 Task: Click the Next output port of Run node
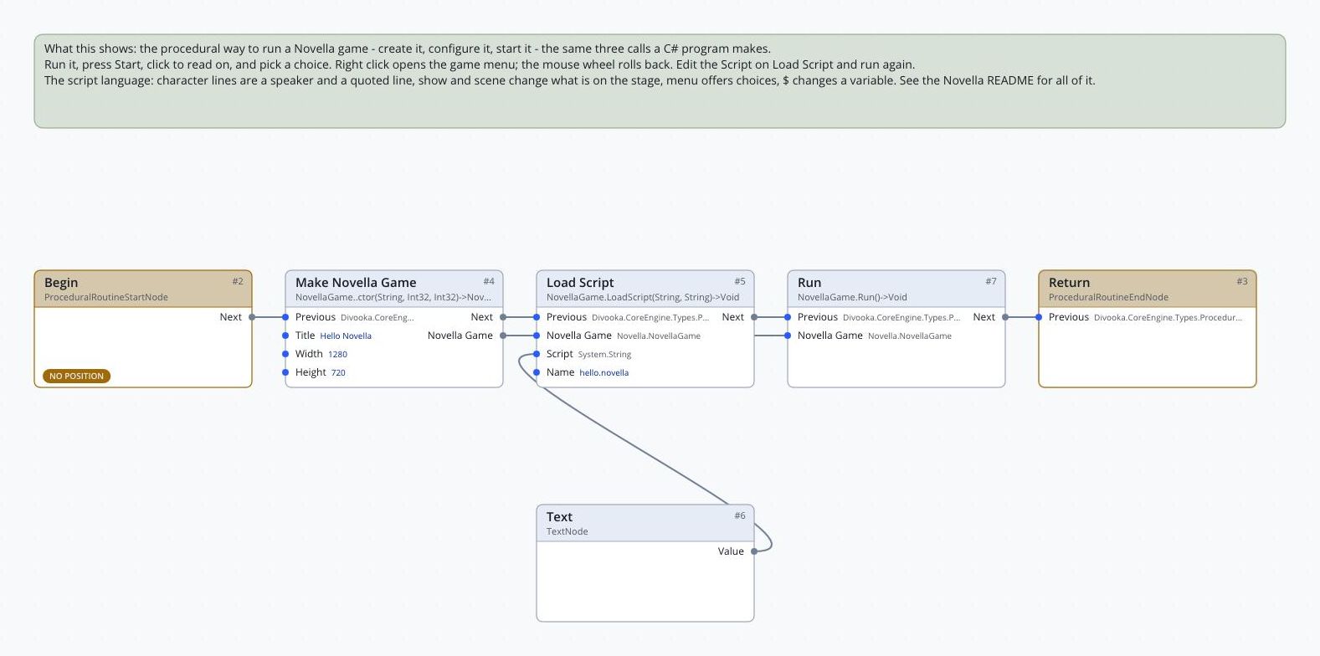tap(1005, 317)
